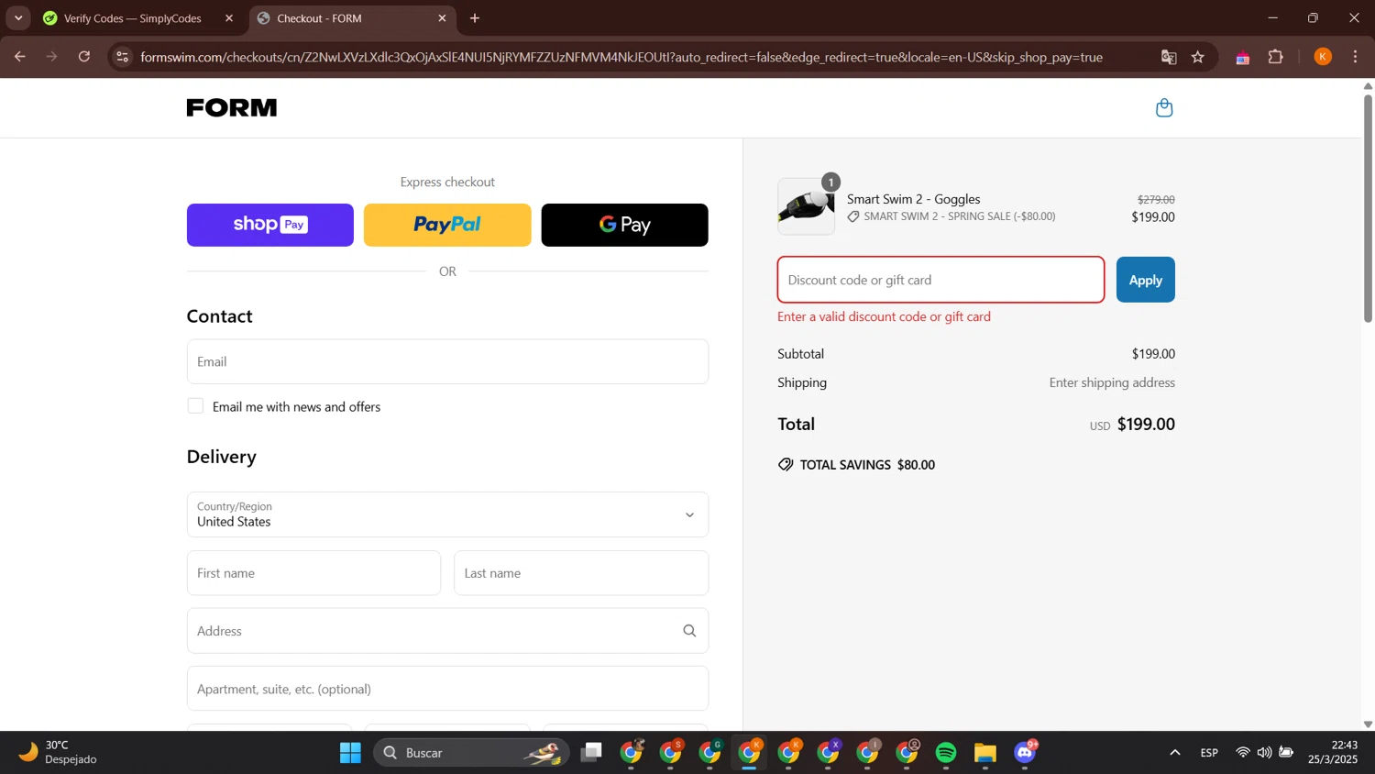The height and width of the screenshot is (774, 1375).
Task: Click the Subtotal $199.00 amount
Action: [1153, 354]
